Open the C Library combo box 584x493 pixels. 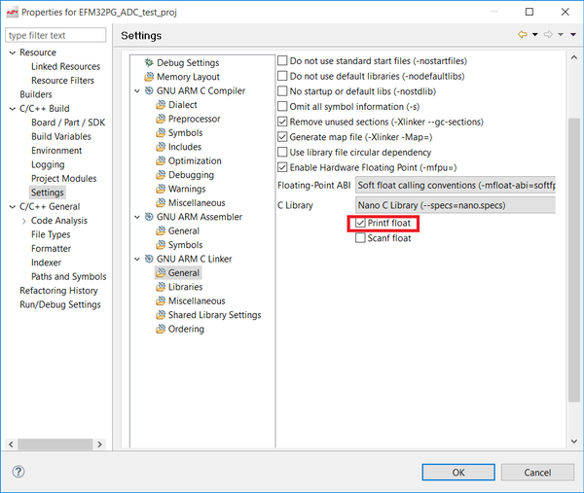click(x=456, y=205)
